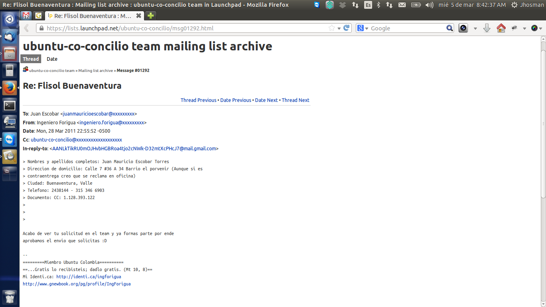
Task: Close the Re: Flisol Buenaventura tab
Action: pos(139,16)
